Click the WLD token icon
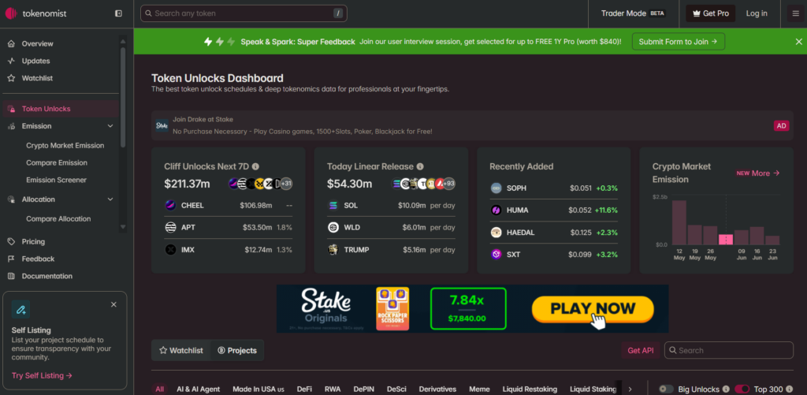The height and width of the screenshot is (395, 807). pyautogui.click(x=333, y=227)
